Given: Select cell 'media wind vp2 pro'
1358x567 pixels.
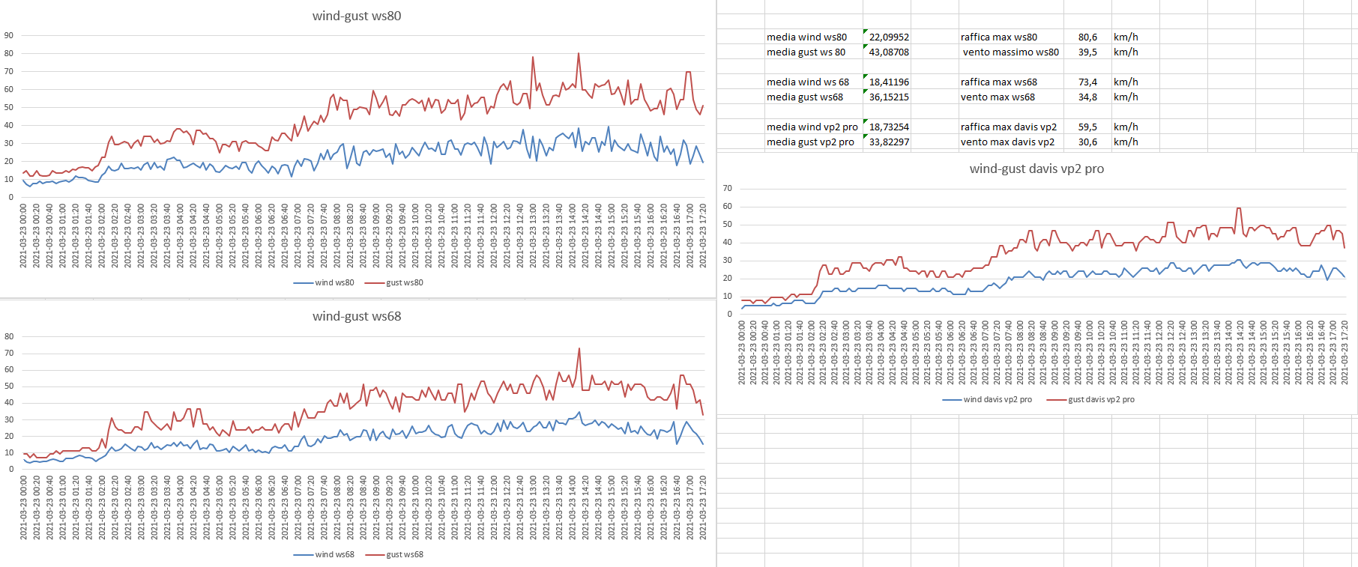Looking at the screenshot, I should point(814,127).
